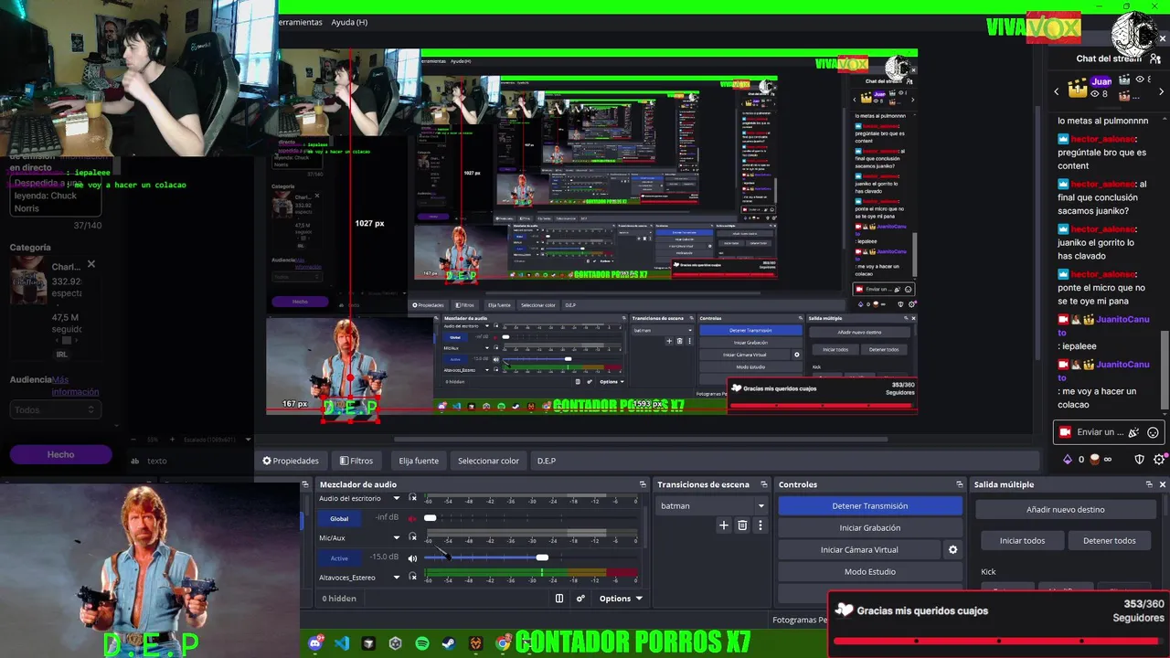Click Detener Transmisión button

tap(870, 505)
